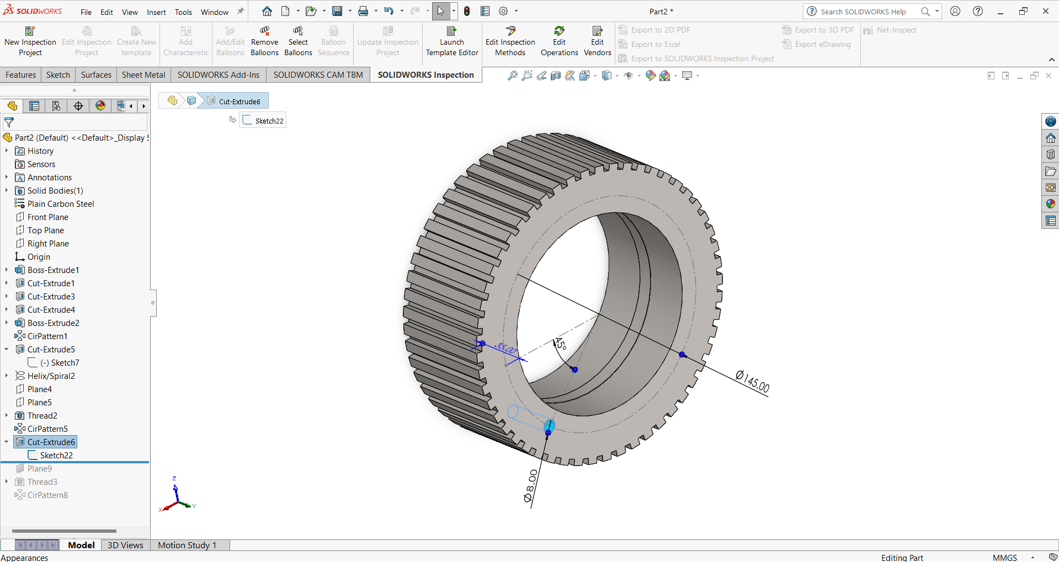Open the DimXpertManager crosshair tab
The height and width of the screenshot is (562, 1059).
pos(78,106)
